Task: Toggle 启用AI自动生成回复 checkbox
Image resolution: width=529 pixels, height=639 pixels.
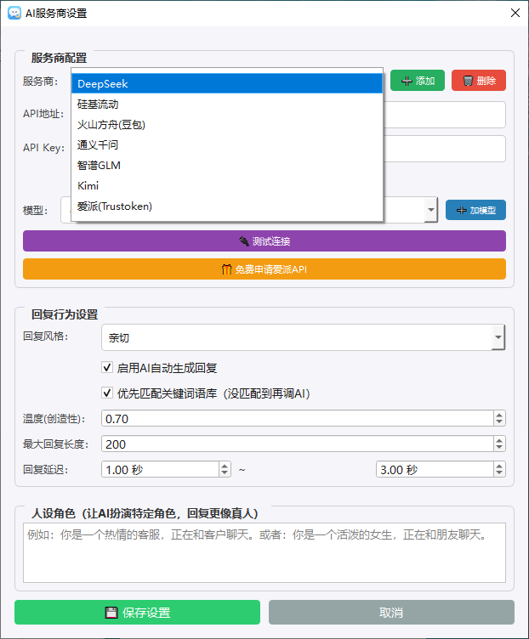Action: (x=107, y=368)
